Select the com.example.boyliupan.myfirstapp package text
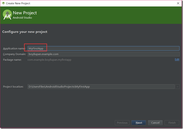The height and width of the screenshot is (129, 183). pos(49,60)
